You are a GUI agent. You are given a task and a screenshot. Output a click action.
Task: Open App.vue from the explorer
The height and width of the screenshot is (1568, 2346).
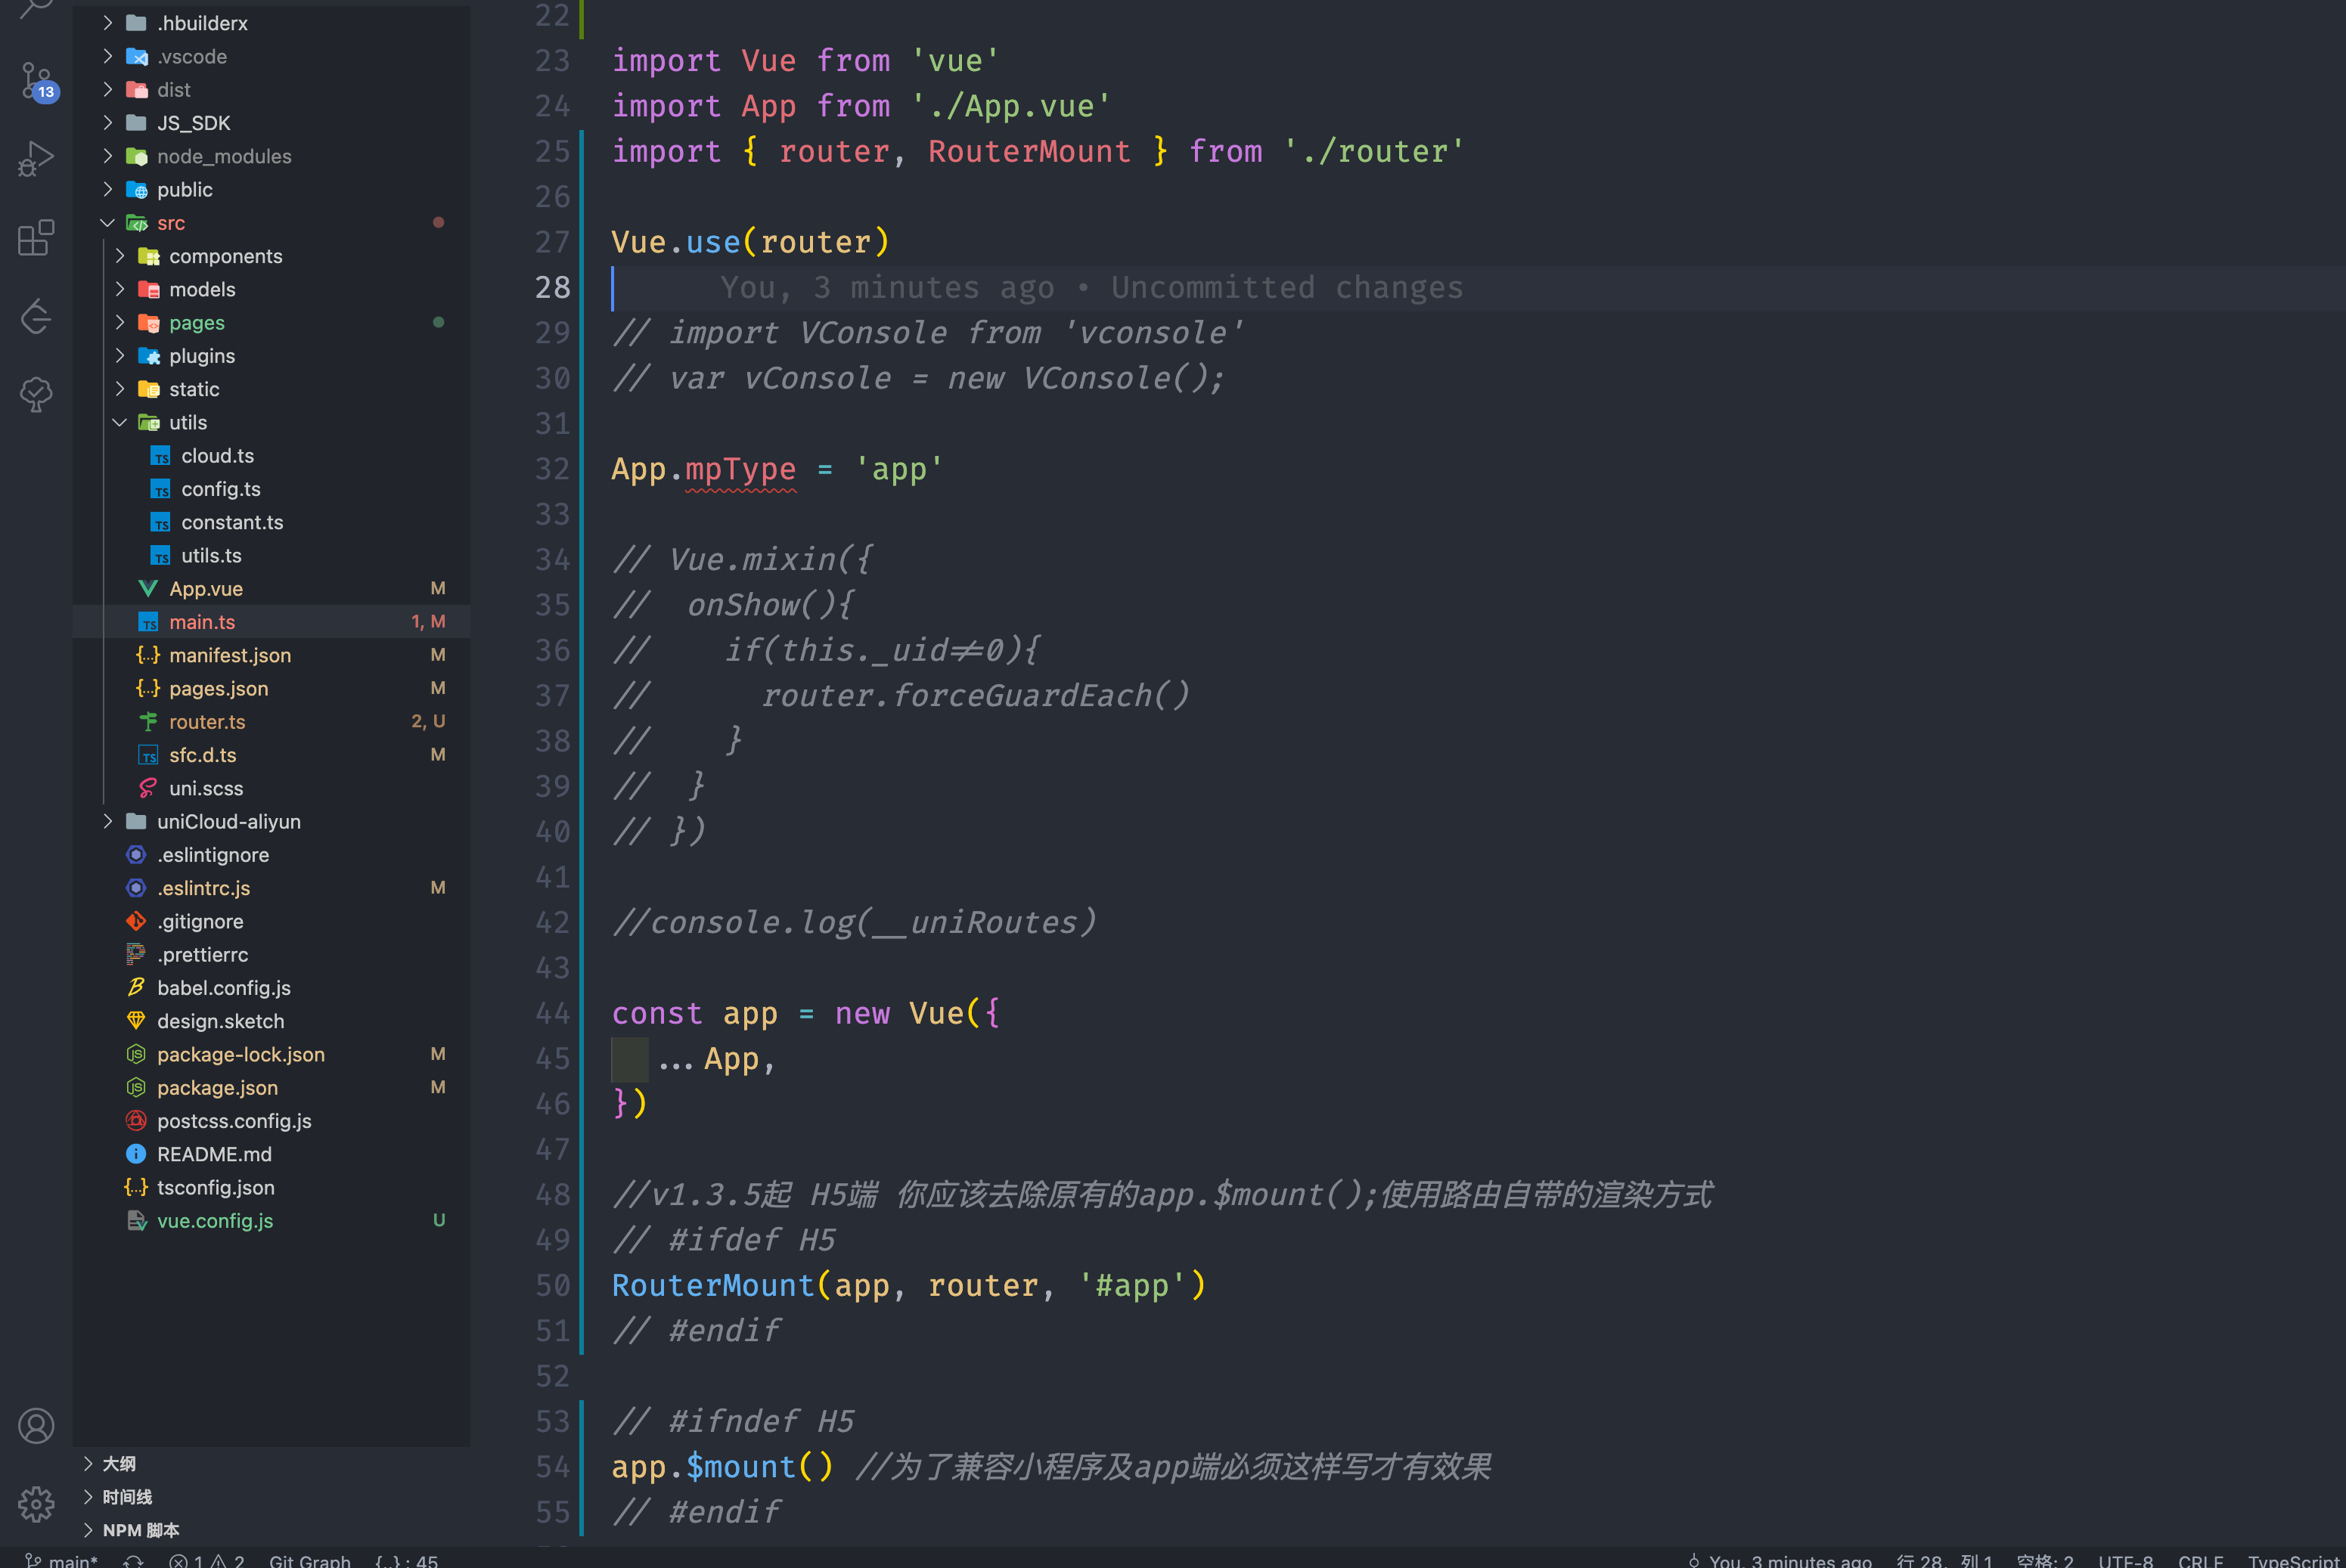(x=207, y=588)
